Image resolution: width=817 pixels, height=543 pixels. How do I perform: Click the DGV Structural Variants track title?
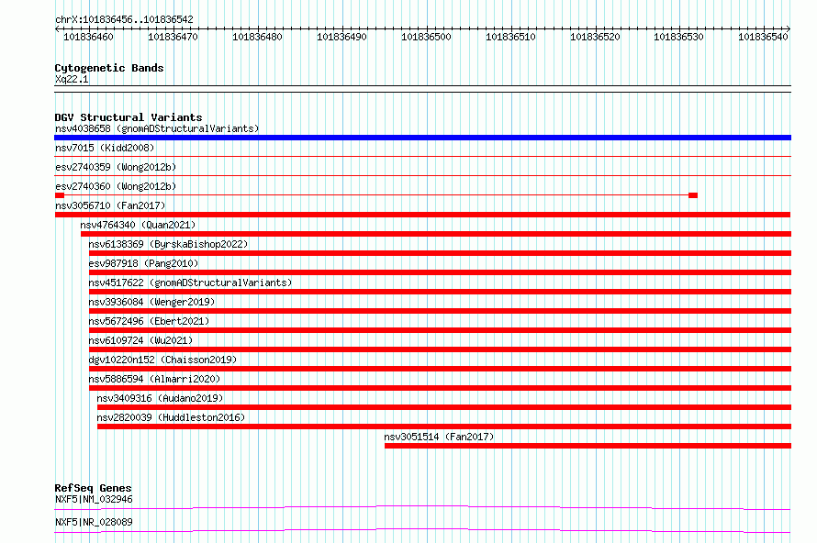click(x=129, y=117)
